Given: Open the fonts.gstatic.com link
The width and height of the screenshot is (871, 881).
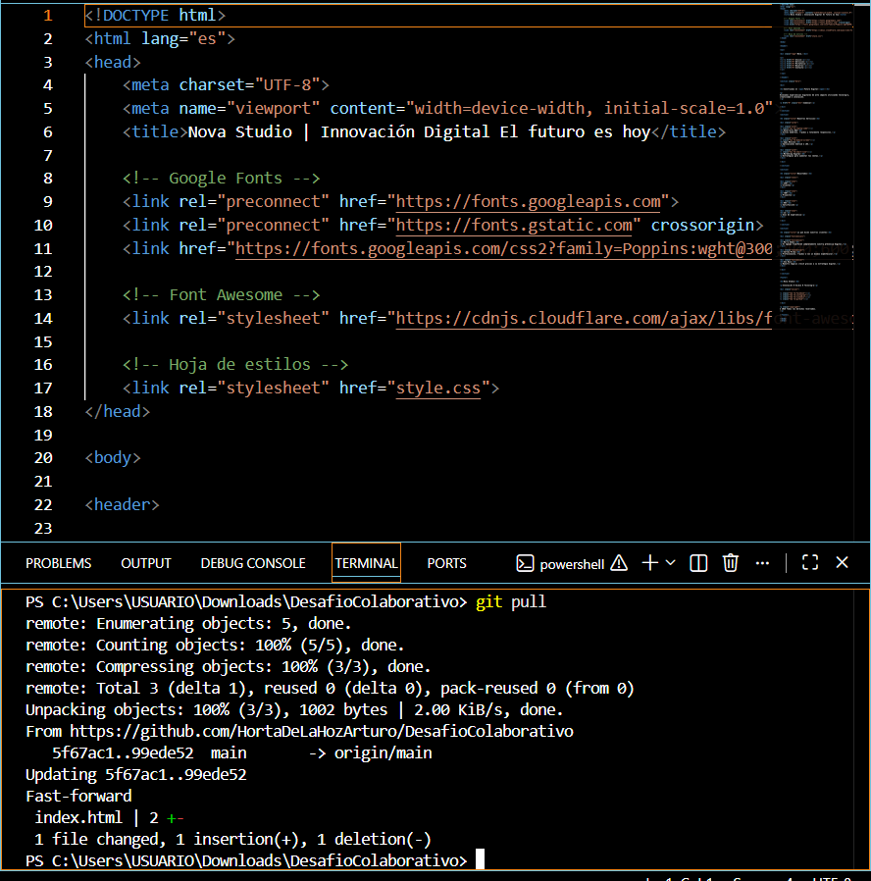Looking at the screenshot, I should [x=514, y=226].
